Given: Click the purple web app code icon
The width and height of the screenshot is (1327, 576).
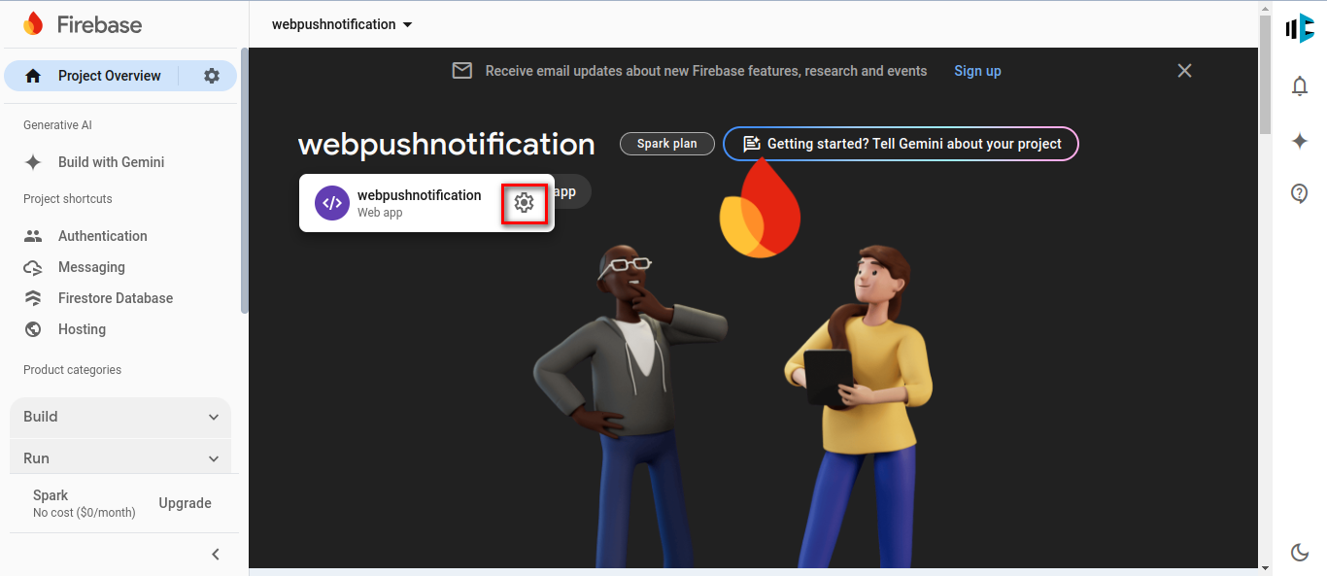Looking at the screenshot, I should coord(332,203).
